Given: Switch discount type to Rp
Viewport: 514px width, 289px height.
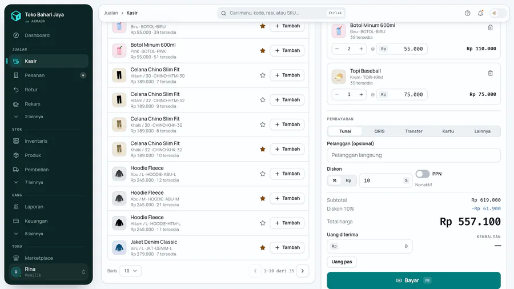Looking at the screenshot, I should pyautogui.click(x=348, y=180).
